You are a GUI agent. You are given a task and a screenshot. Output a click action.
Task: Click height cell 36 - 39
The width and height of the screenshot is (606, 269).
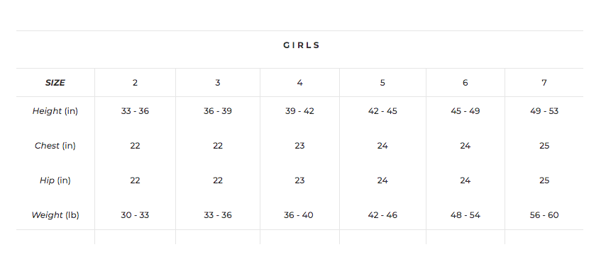click(218, 111)
